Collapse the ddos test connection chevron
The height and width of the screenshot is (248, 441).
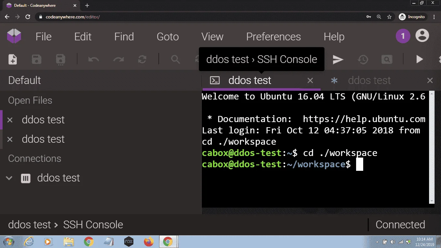(x=9, y=178)
